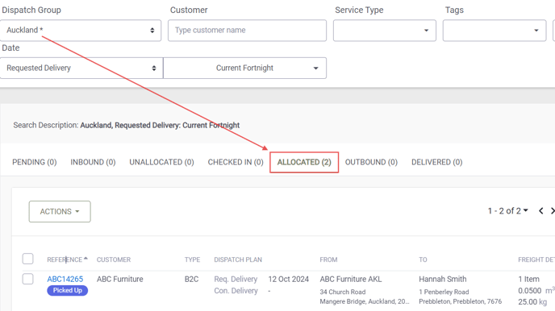
Task: Click the 12 Oct 2024 delivery date
Action: tap(289, 279)
